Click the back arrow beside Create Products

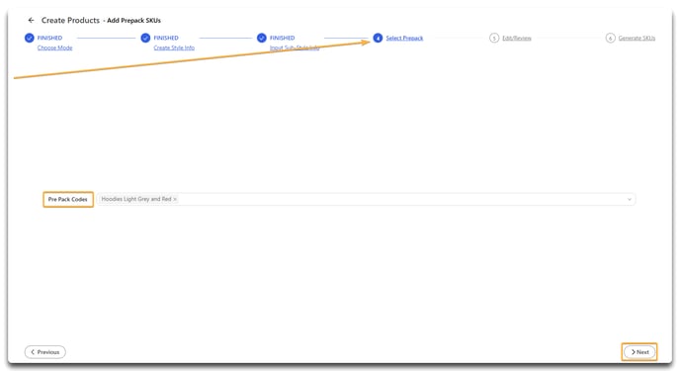tap(31, 20)
